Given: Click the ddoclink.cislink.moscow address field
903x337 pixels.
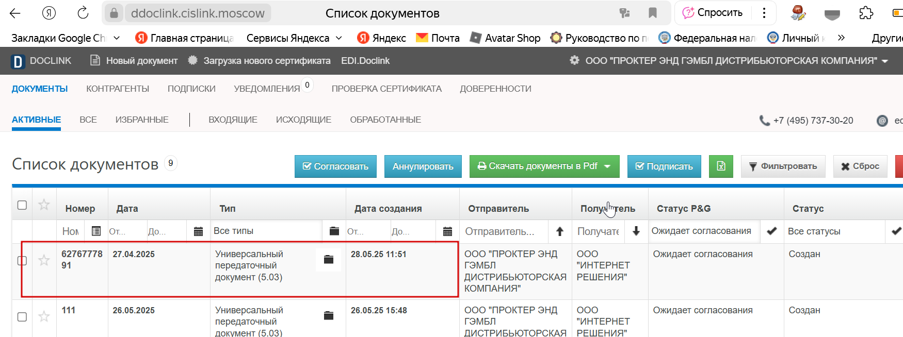Looking at the screenshot, I should click(x=198, y=13).
